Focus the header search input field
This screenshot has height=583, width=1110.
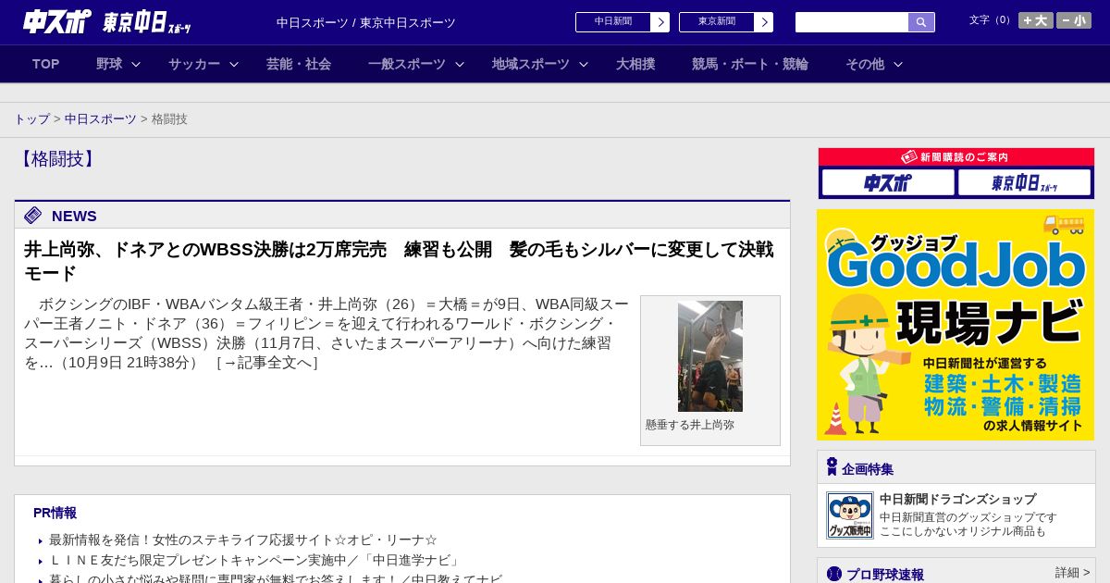coord(852,22)
